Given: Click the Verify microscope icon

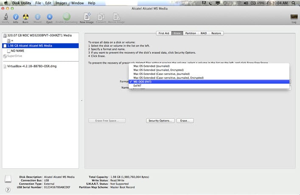Looking at the screenshot, I should point(6,17).
